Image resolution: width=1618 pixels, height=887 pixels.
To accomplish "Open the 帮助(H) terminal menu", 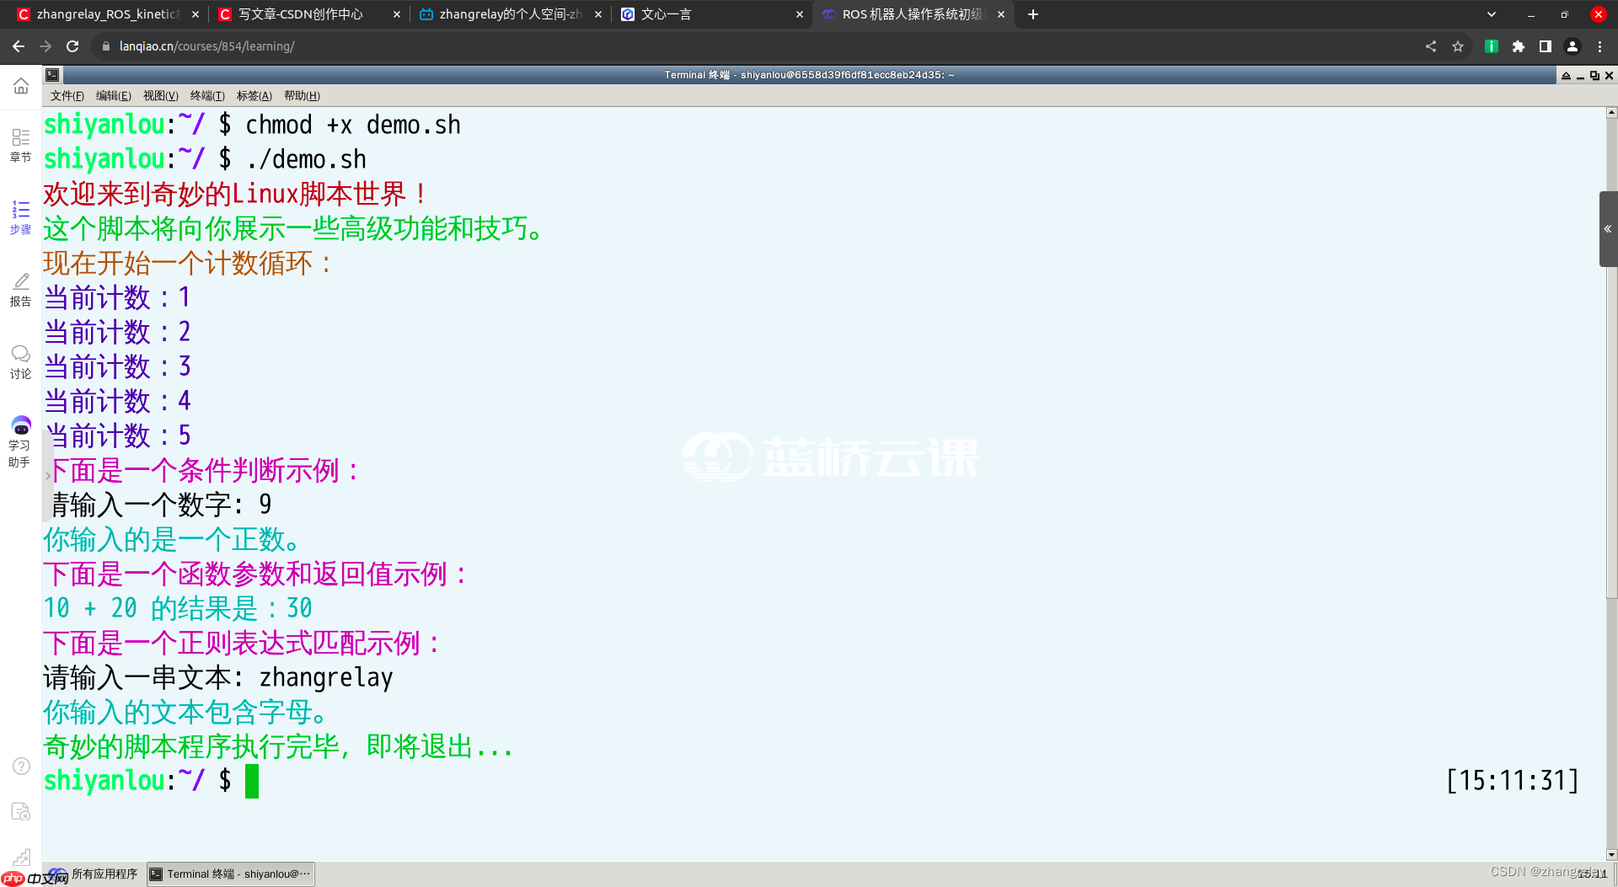I will 302,96.
